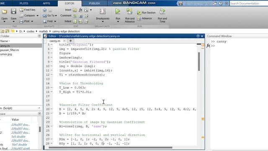Click the editor vertical scrollbar thumb
268x151 pixels.
[199, 62]
